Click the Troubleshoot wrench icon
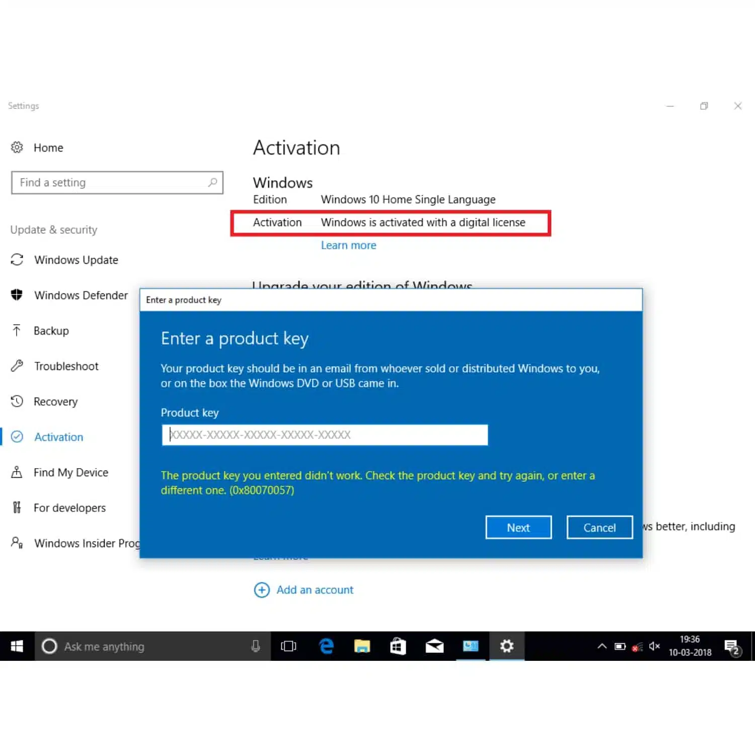This screenshot has height=755, width=755. [17, 366]
